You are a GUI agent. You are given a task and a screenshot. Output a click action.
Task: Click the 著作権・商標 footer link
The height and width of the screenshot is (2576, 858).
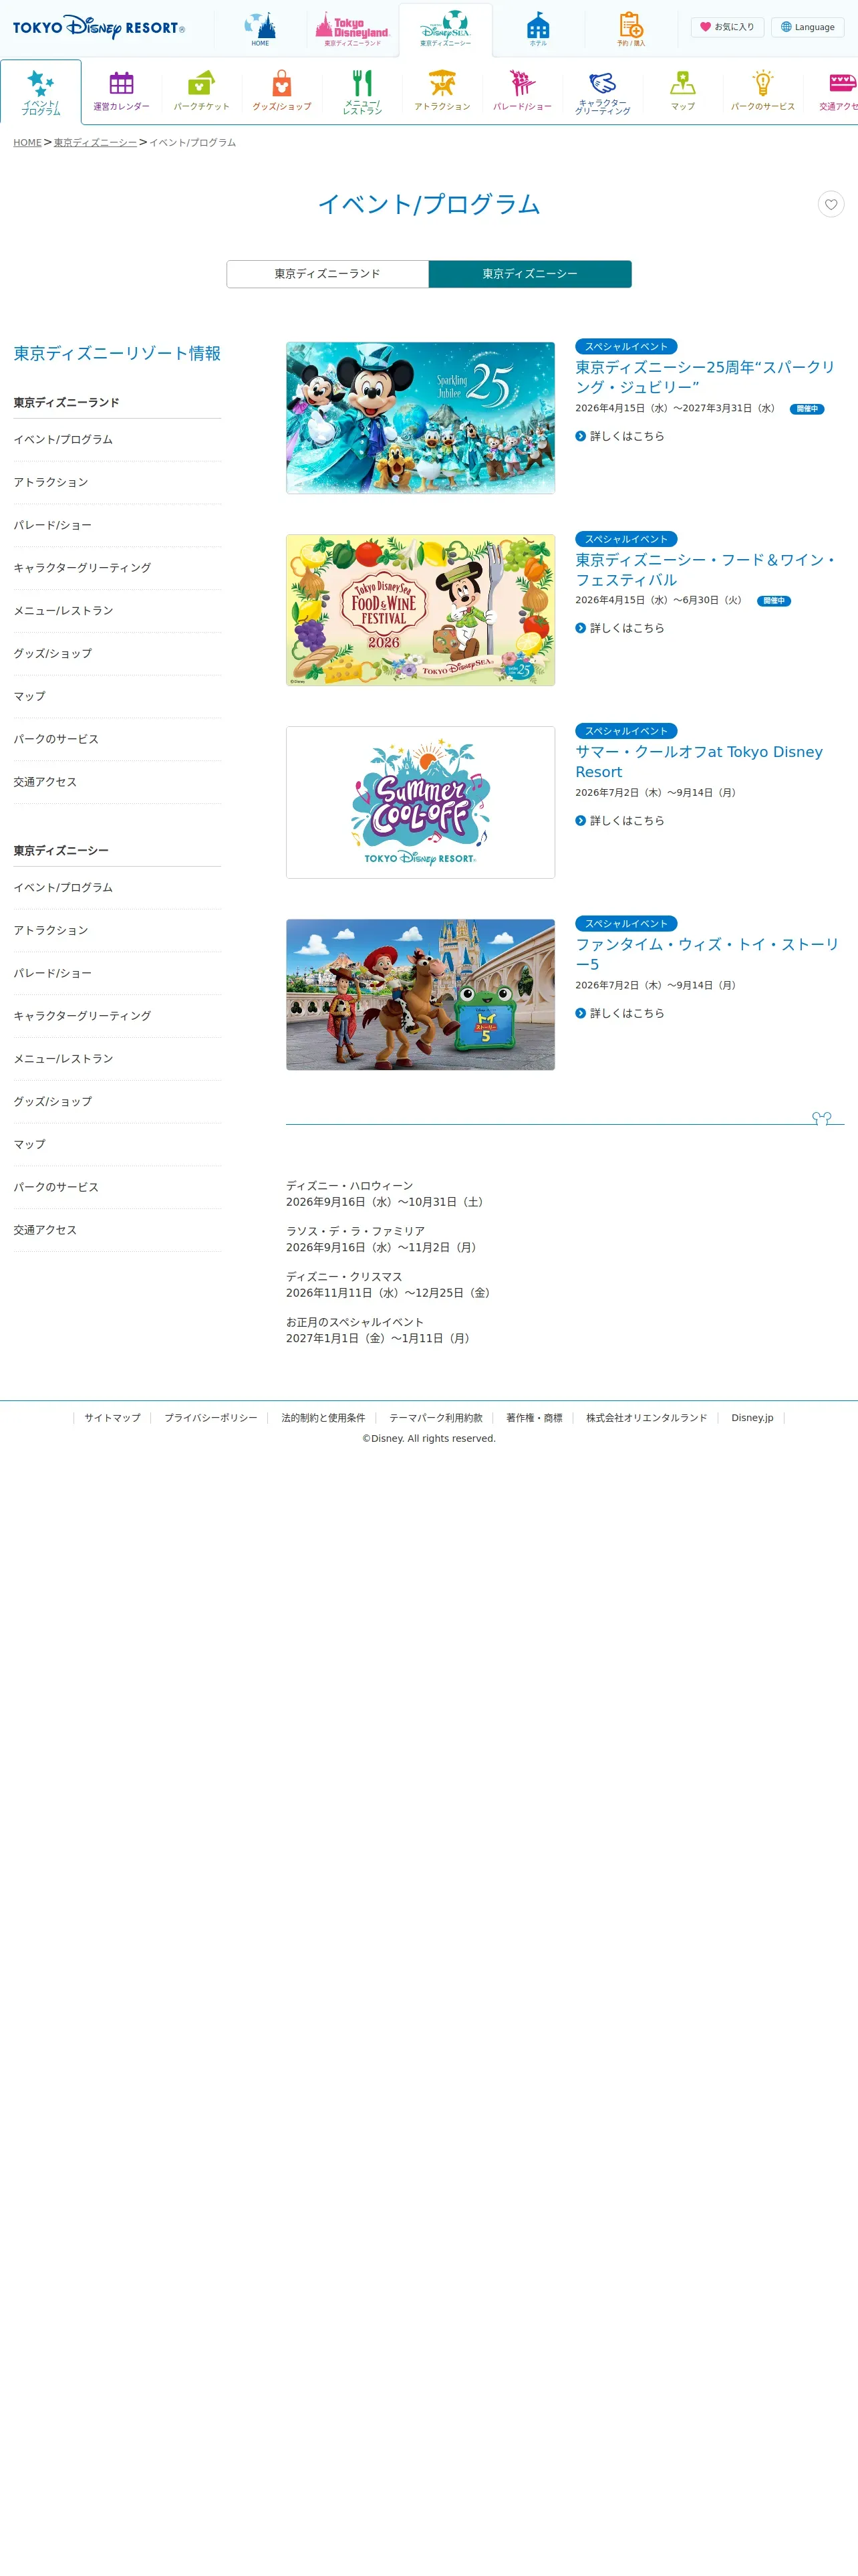point(535,1418)
